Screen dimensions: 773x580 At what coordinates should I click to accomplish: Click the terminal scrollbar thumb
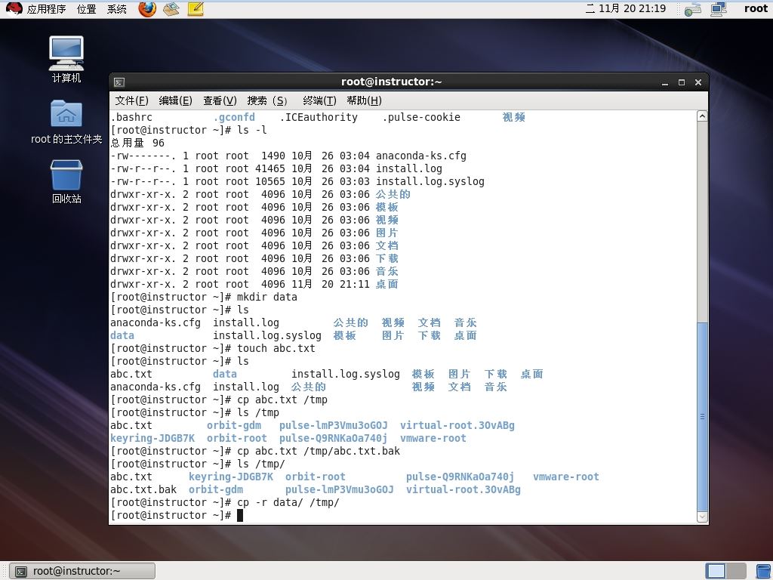point(703,417)
